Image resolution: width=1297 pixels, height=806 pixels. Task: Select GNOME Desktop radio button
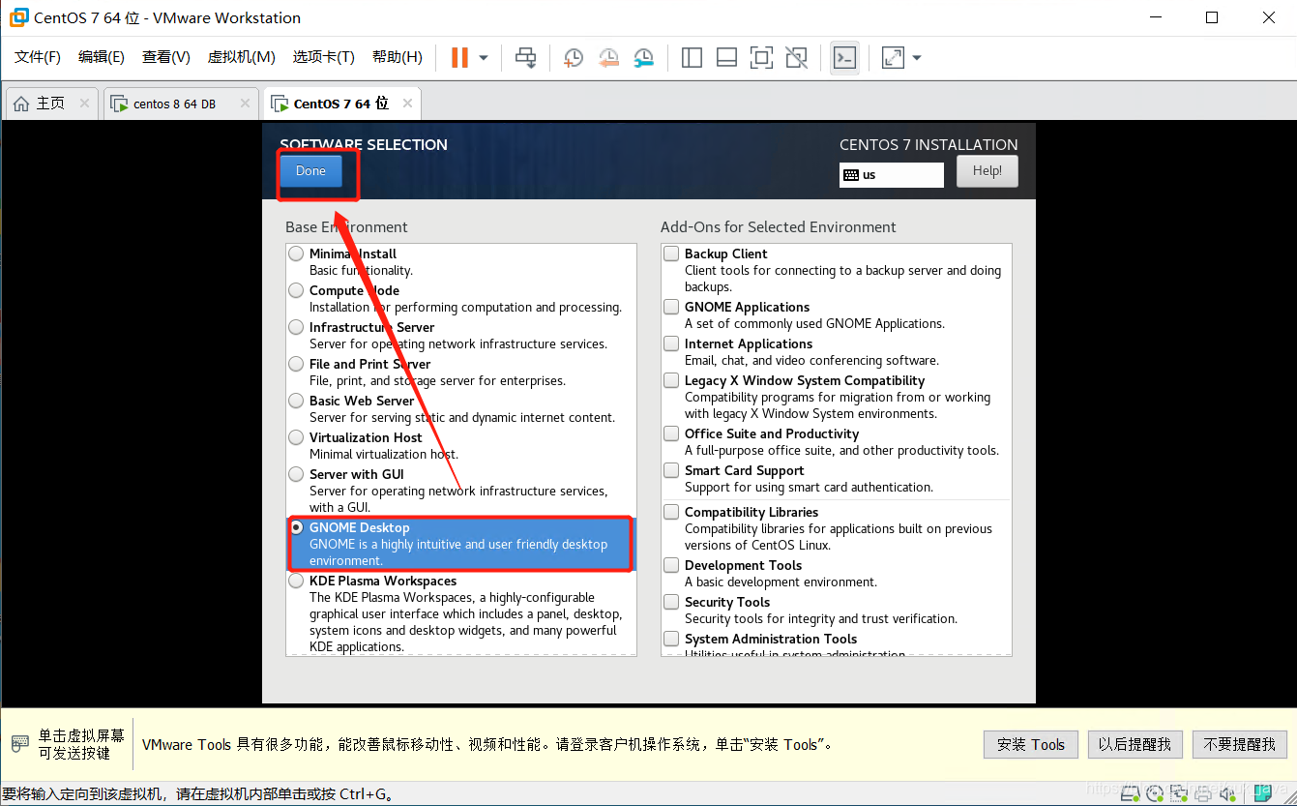296,527
